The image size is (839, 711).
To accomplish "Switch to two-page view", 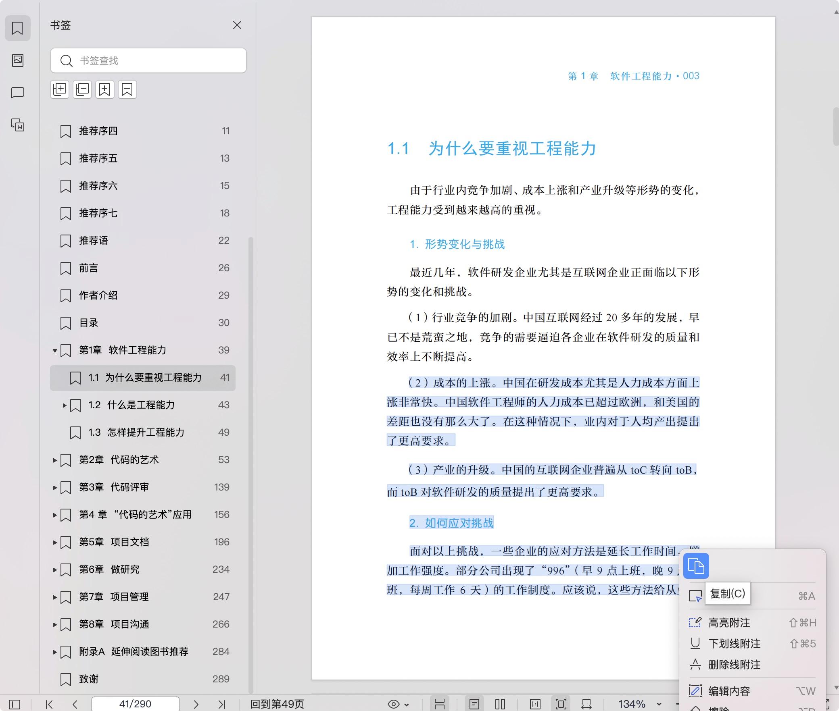I will pos(500,704).
